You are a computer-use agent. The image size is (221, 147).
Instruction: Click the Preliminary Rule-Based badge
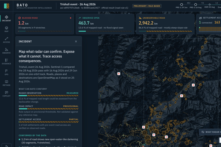147,6
